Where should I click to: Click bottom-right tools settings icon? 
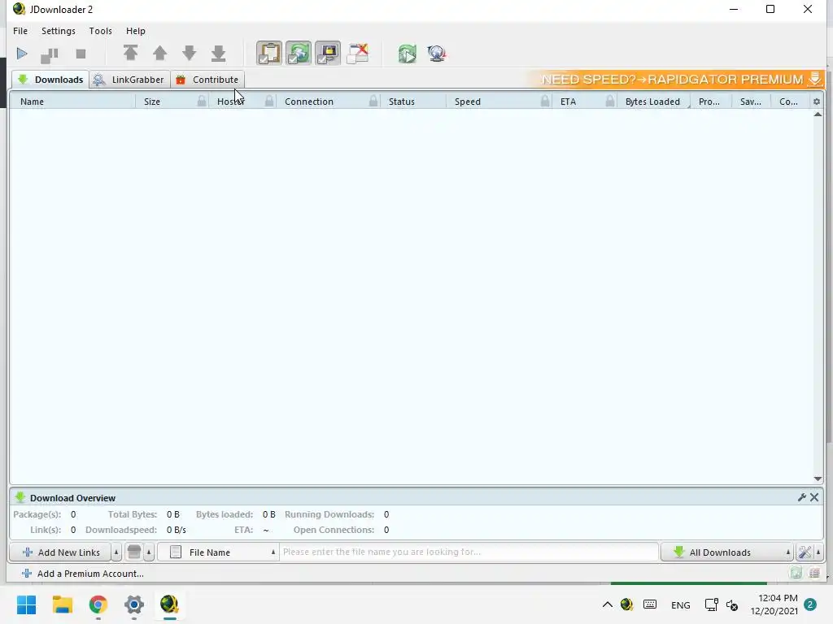click(805, 552)
